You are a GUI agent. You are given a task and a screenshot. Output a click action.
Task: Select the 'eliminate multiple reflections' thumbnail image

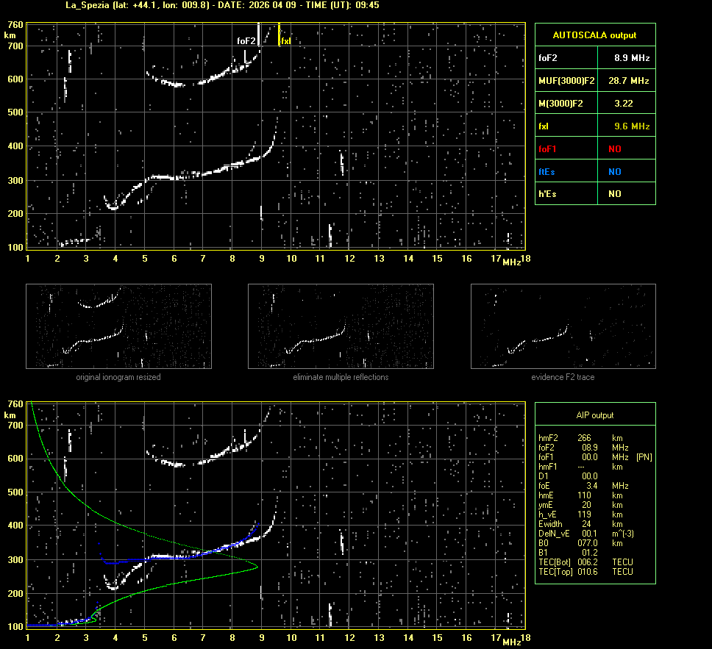click(x=341, y=326)
